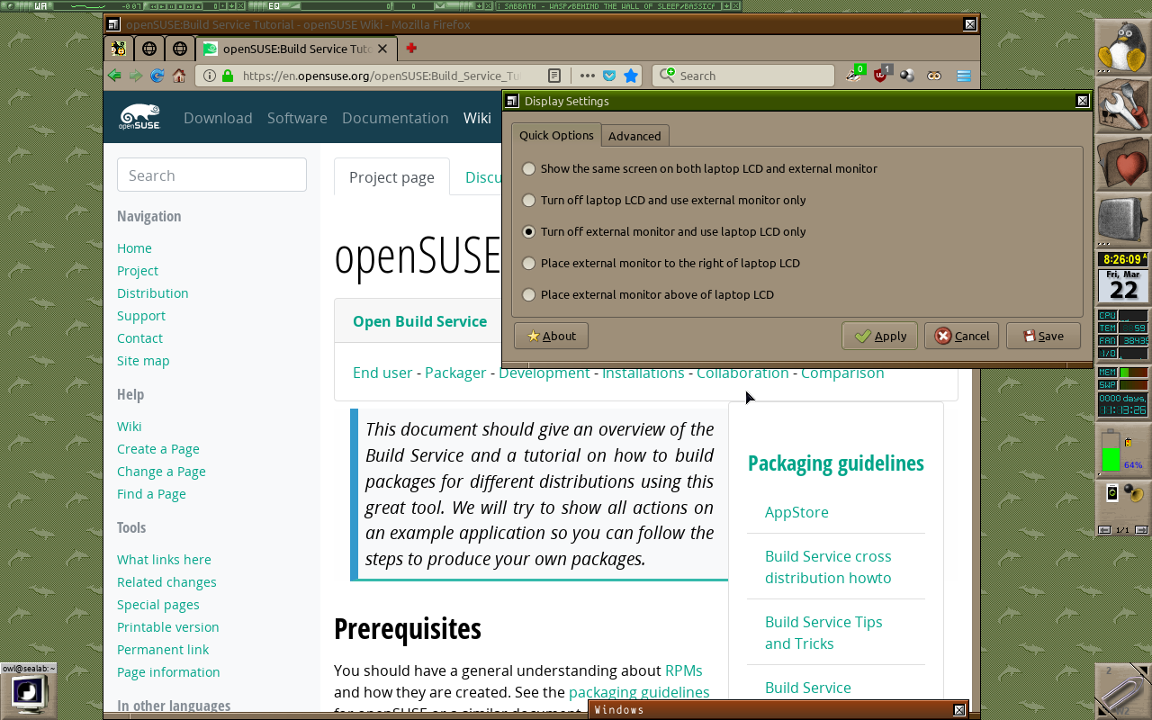Open the Distribution sidebar link
Screen dimensions: 1152x720
point(153,293)
